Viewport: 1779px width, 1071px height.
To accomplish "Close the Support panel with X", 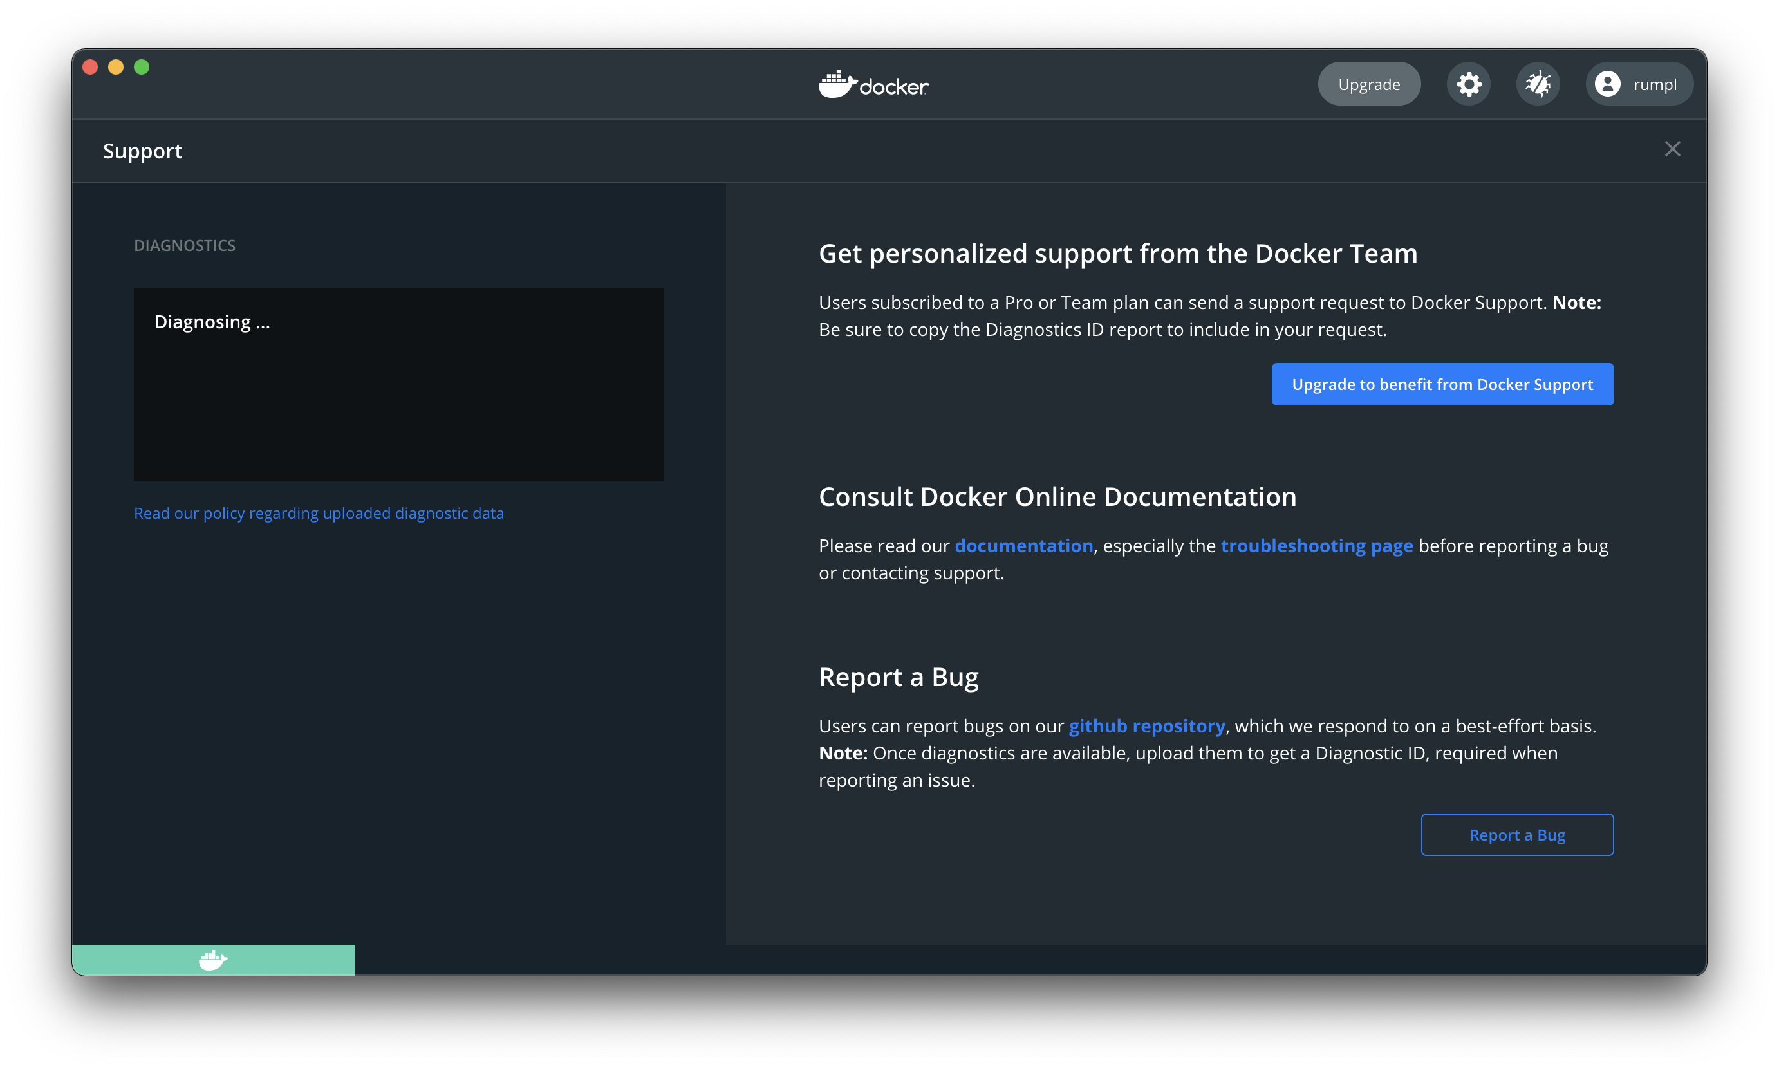I will coord(1672,149).
